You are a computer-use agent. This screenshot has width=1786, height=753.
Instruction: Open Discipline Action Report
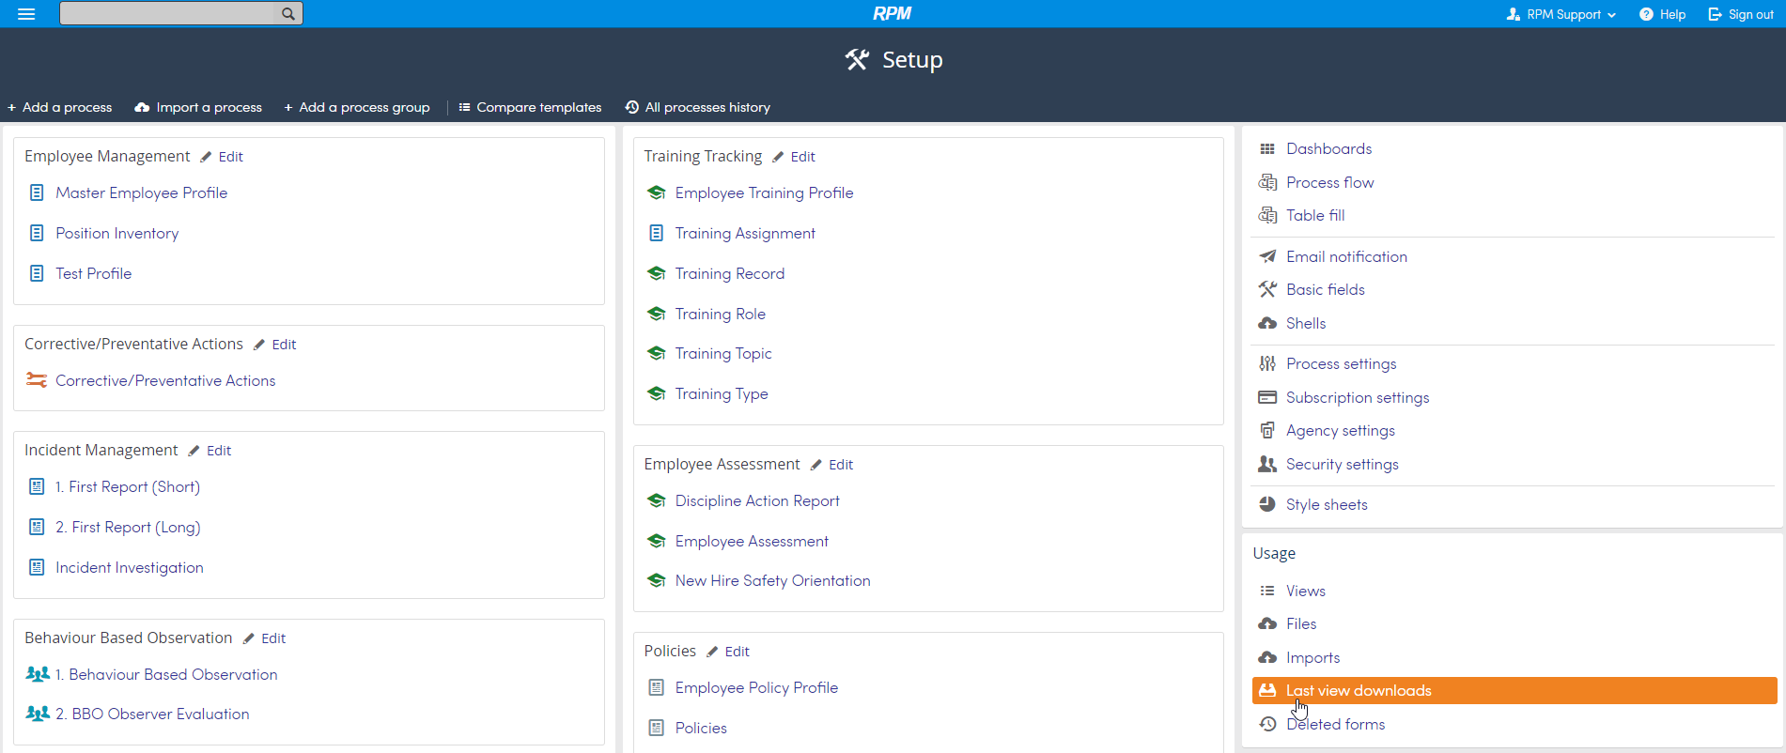(757, 500)
